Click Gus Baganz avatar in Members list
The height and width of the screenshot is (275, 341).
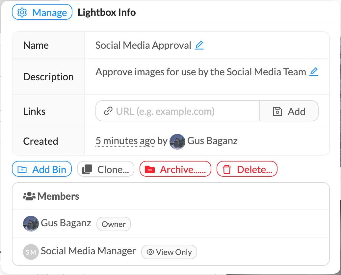31,224
